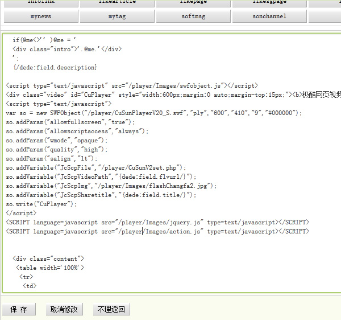Click the div class="content" line
This screenshot has width=341, height=320.
coord(48,259)
